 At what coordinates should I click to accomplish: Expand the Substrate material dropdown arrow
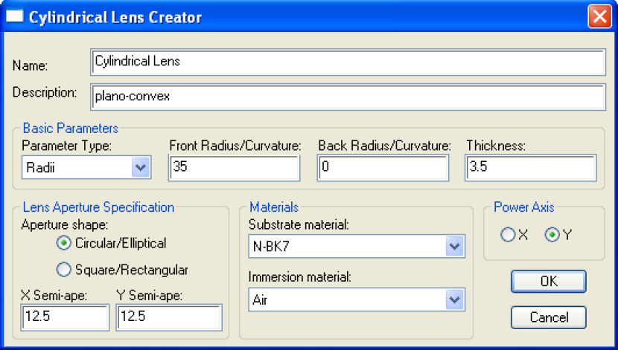point(455,246)
